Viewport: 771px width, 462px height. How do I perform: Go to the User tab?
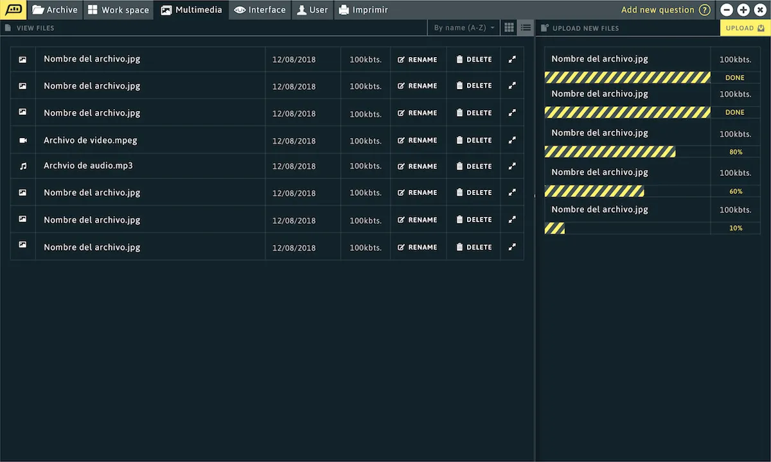pyautogui.click(x=312, y=10)
